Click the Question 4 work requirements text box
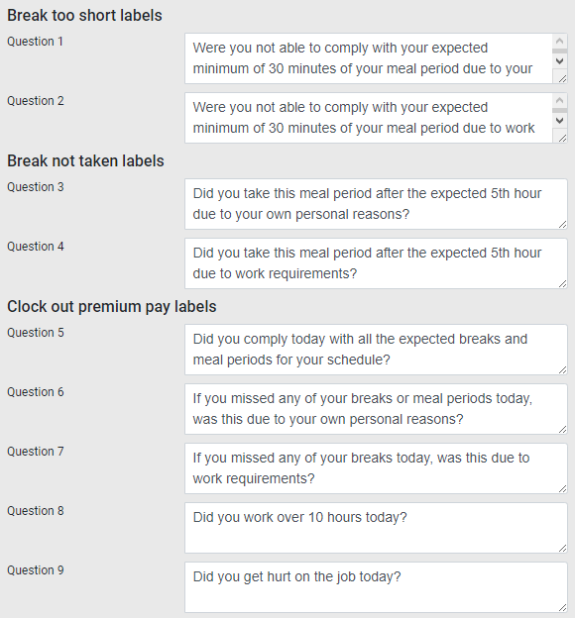The width and height of the screenshot is (575, 618). pos(376,263)
